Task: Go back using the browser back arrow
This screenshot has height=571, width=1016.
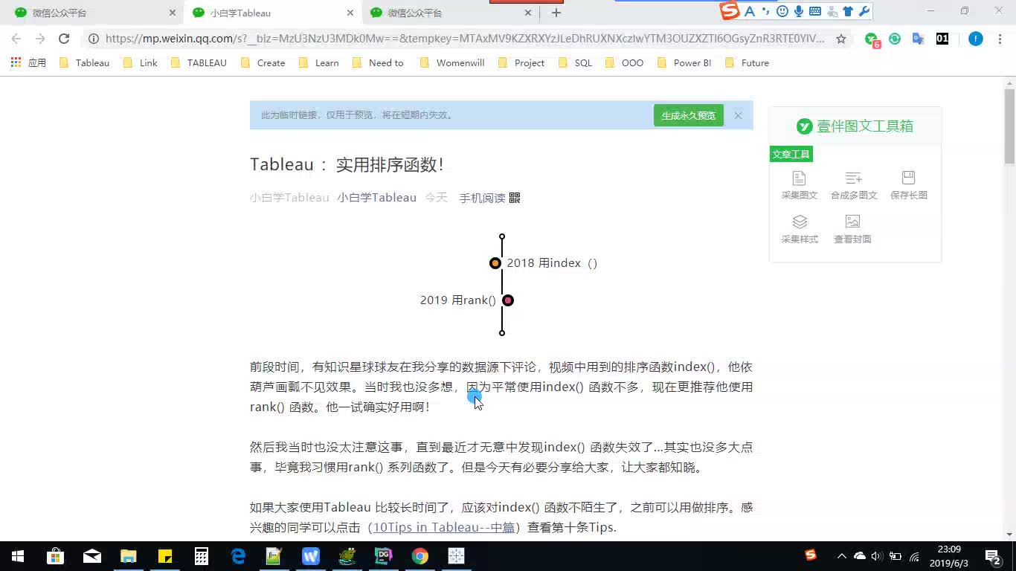Action: tap(16, 39)
